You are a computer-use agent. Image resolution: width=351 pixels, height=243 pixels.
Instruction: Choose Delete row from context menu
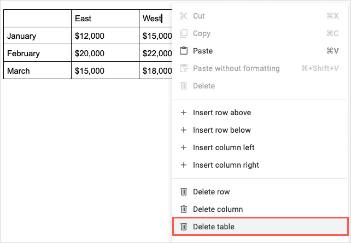211,192
